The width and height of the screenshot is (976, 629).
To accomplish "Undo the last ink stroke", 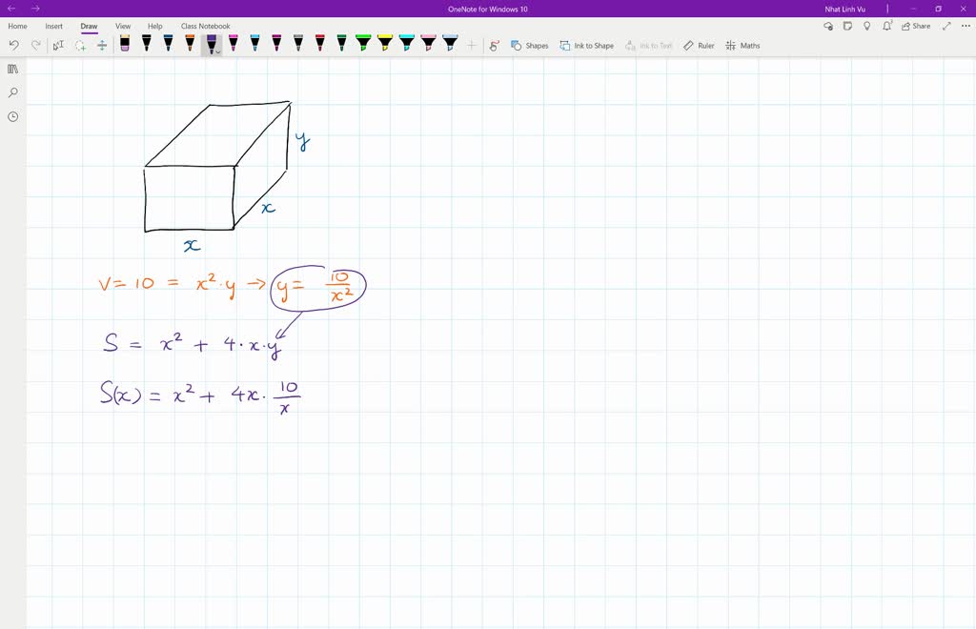I will (12, 44).
